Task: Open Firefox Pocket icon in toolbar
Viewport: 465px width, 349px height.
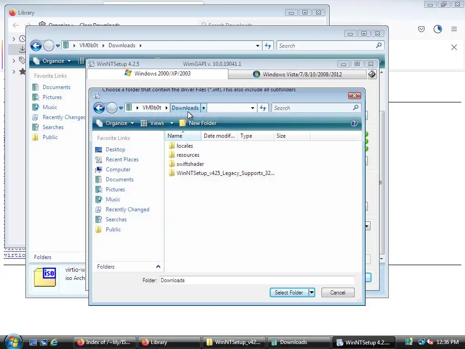Action: [421, 29]
